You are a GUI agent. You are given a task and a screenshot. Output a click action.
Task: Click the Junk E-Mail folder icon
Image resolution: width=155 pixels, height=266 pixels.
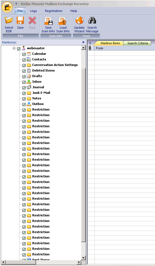[x=29, y=93]
